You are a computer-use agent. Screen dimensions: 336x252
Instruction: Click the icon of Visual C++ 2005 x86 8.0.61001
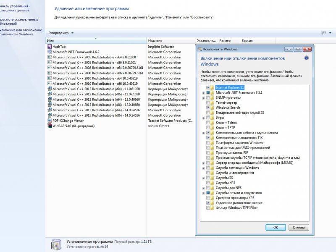click(50, 62)
